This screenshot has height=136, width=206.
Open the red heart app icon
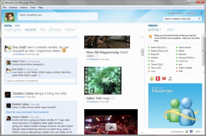(x=164, y=79)
